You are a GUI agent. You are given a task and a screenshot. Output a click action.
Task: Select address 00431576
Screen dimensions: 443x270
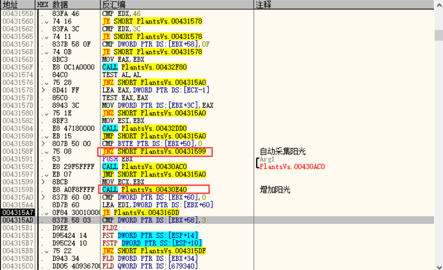pyautogui.click(x=18, y=82)
